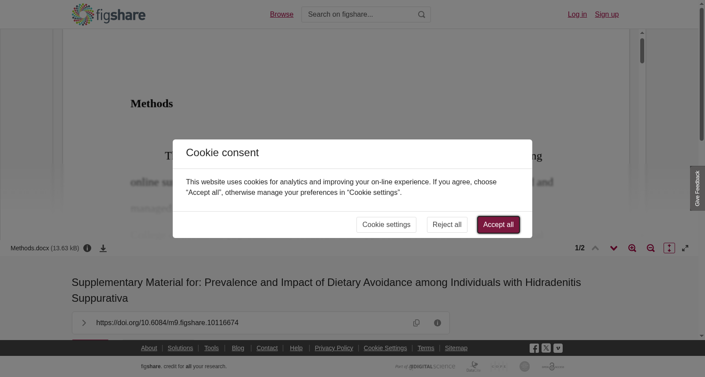Open the Browse menu link
The height and width of the screenshot is (377, 705).
(282, 15)
